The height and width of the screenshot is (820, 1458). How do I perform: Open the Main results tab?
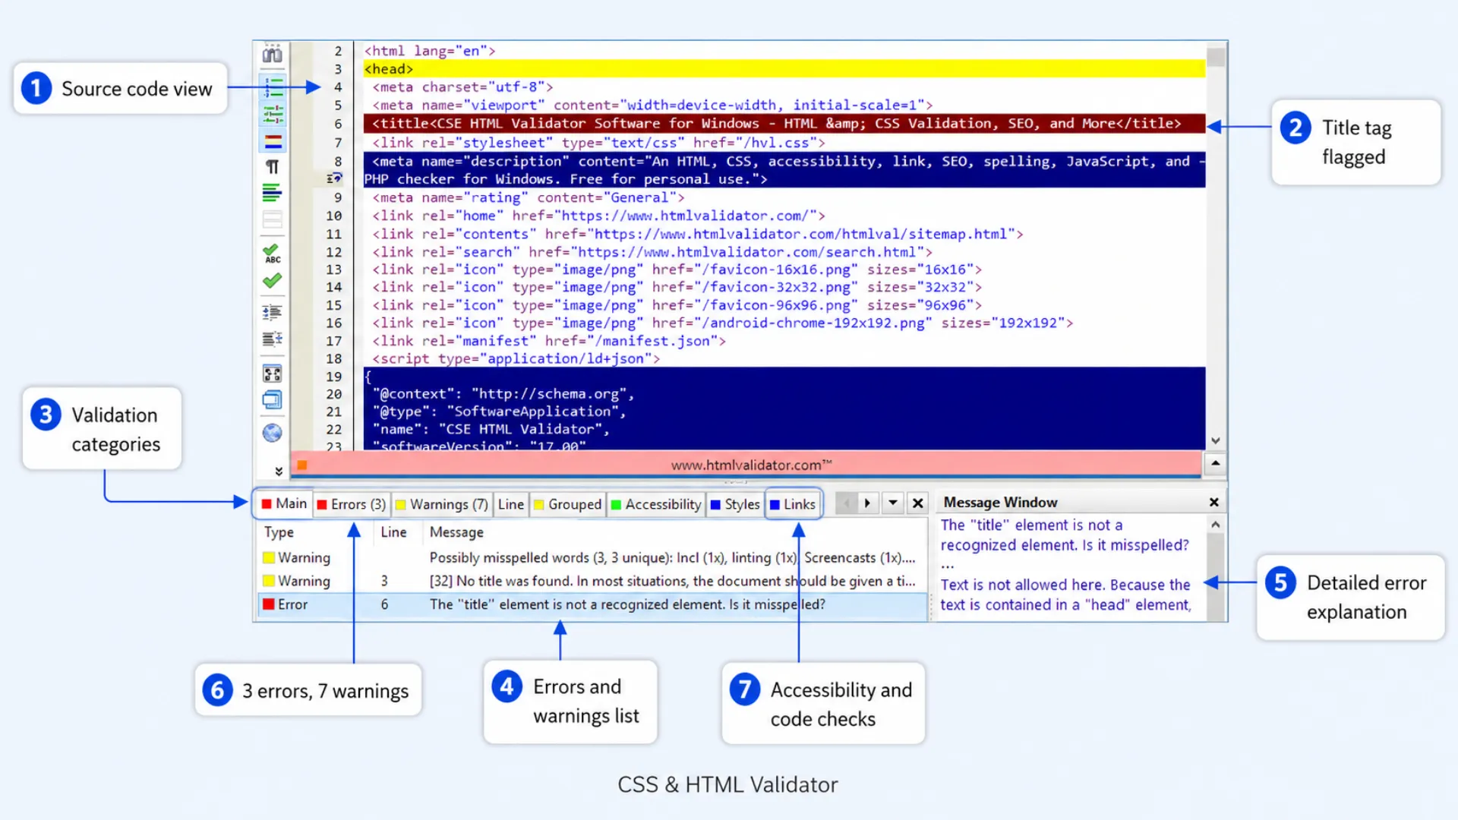pos(284,503)
